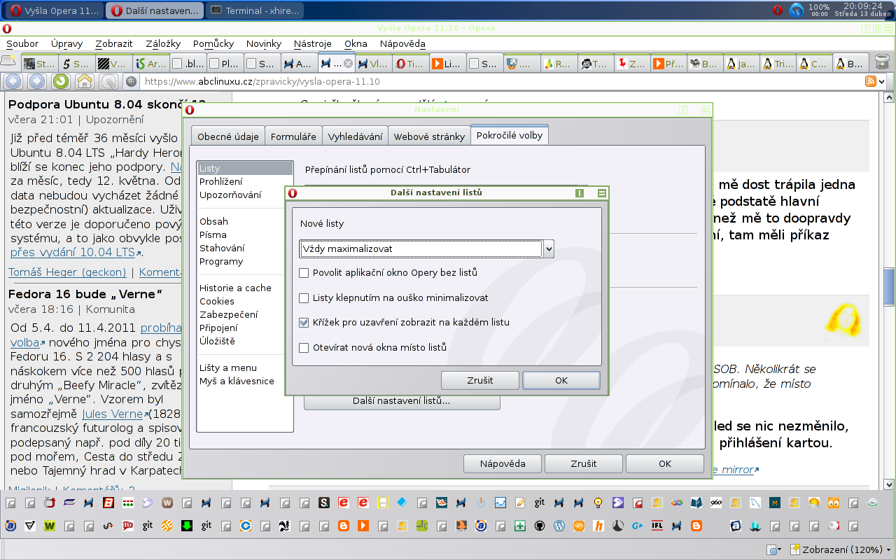Click the orange play bookmark icon in bottom bar
Screen dimensions: 896x560
tap(363, 525)
